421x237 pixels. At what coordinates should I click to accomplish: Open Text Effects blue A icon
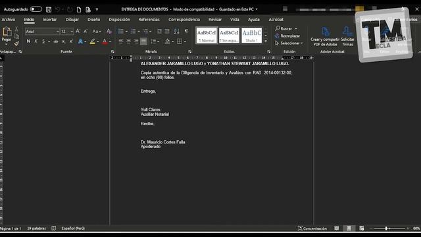[80, 41]
